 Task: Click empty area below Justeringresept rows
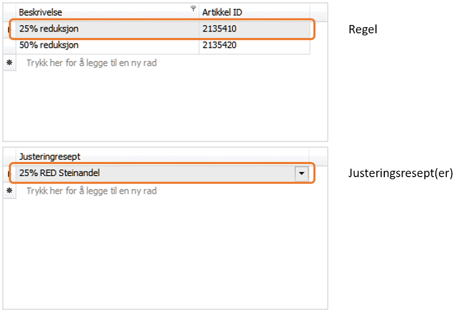click(163, 250)
